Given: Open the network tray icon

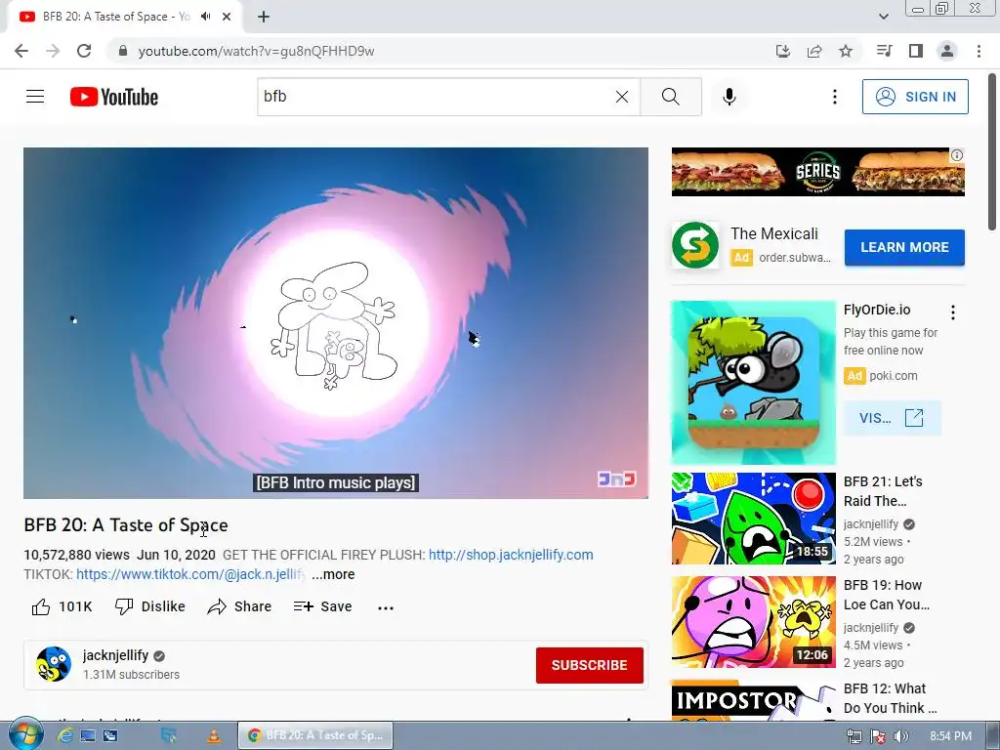Looking at the screenshot, I should [x=854, y=736].
